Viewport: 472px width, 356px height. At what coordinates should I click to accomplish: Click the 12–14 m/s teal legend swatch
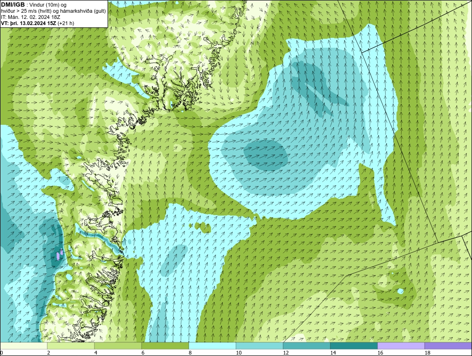click(x=306, y=346)
